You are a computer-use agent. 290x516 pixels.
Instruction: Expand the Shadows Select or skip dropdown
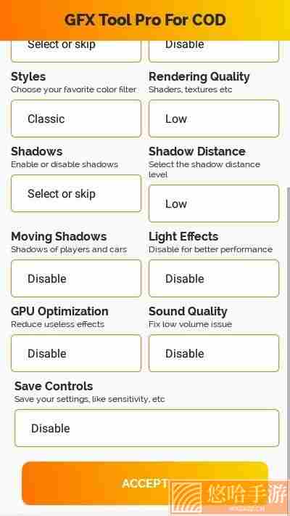[76, 193]
